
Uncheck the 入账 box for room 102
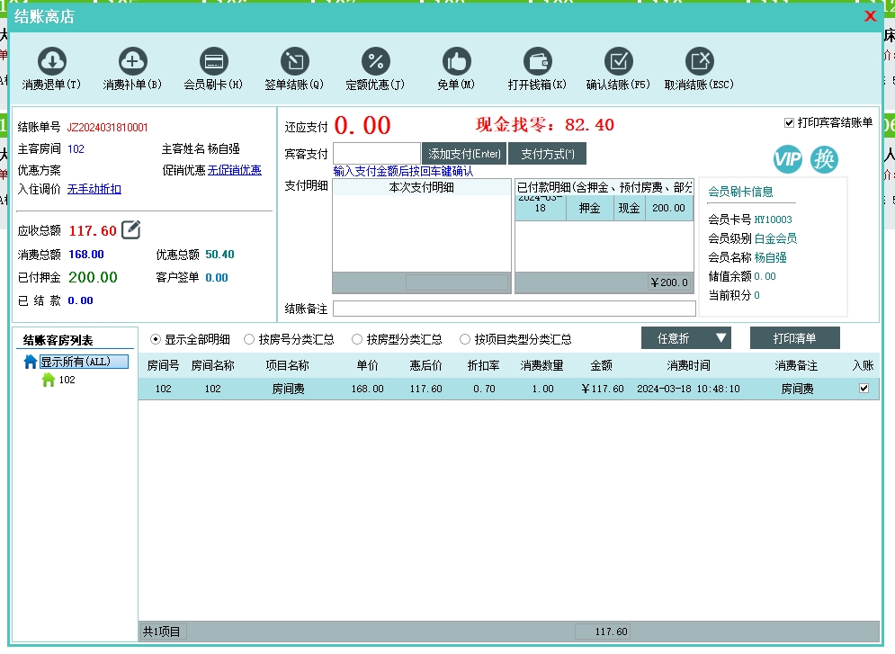click(864, 389)
